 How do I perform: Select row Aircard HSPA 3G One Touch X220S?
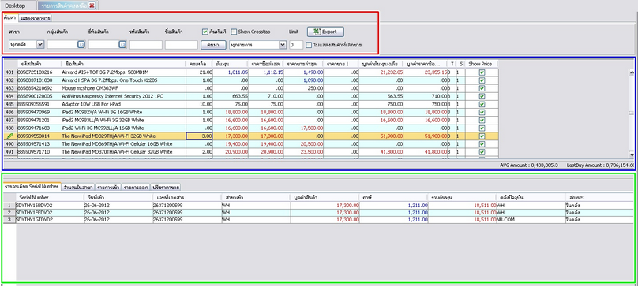[250, 80]
